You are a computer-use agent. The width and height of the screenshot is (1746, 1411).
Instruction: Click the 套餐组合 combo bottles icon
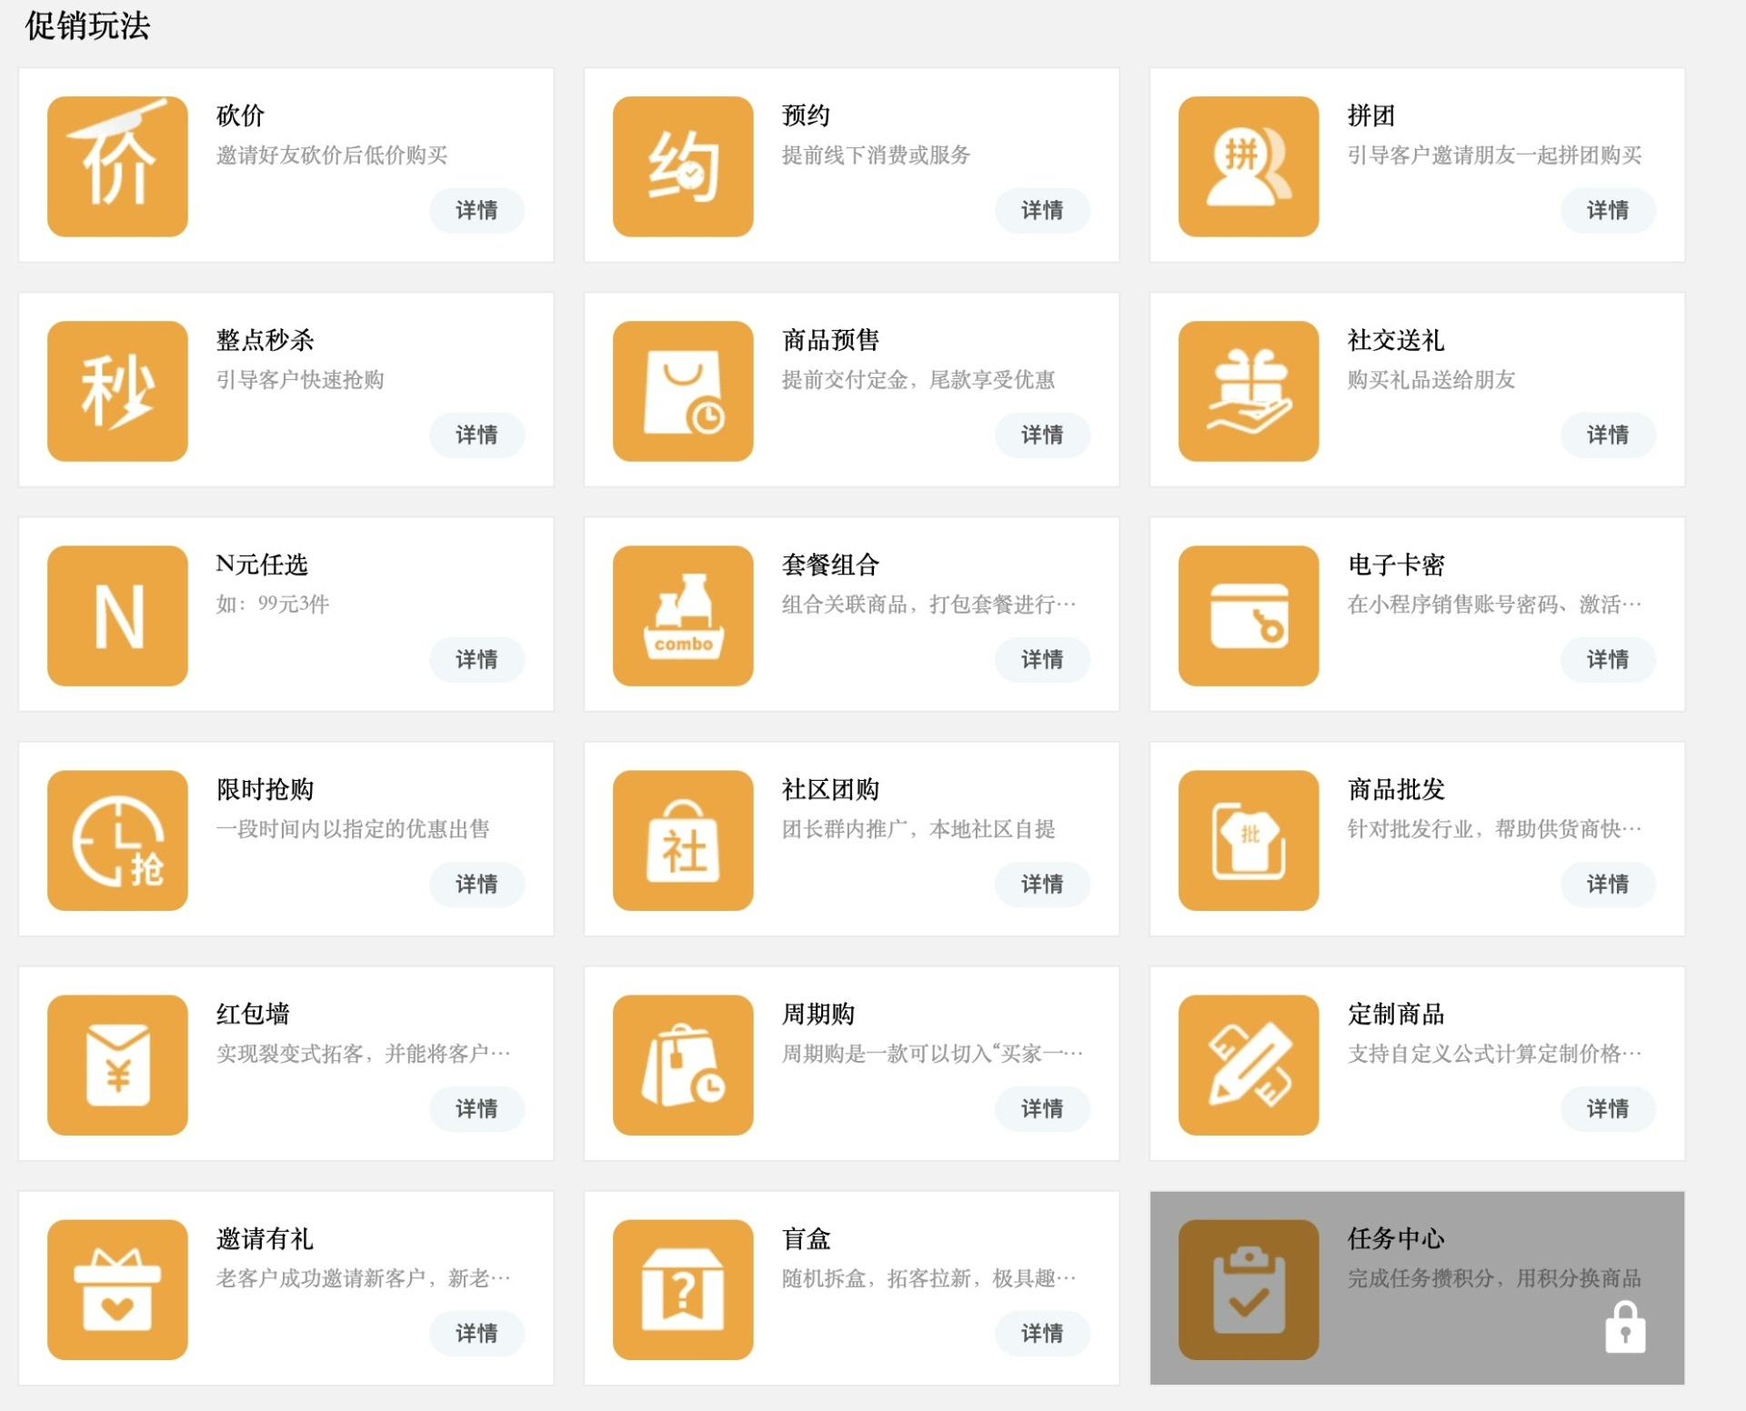pyautogui.click(x=683, y=615)
